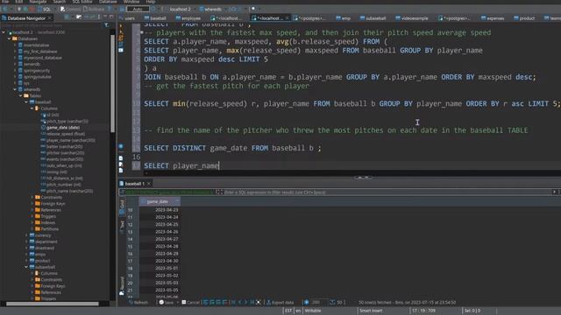
Task: Click the Rollback toolbar button
Action: [93, 9]
